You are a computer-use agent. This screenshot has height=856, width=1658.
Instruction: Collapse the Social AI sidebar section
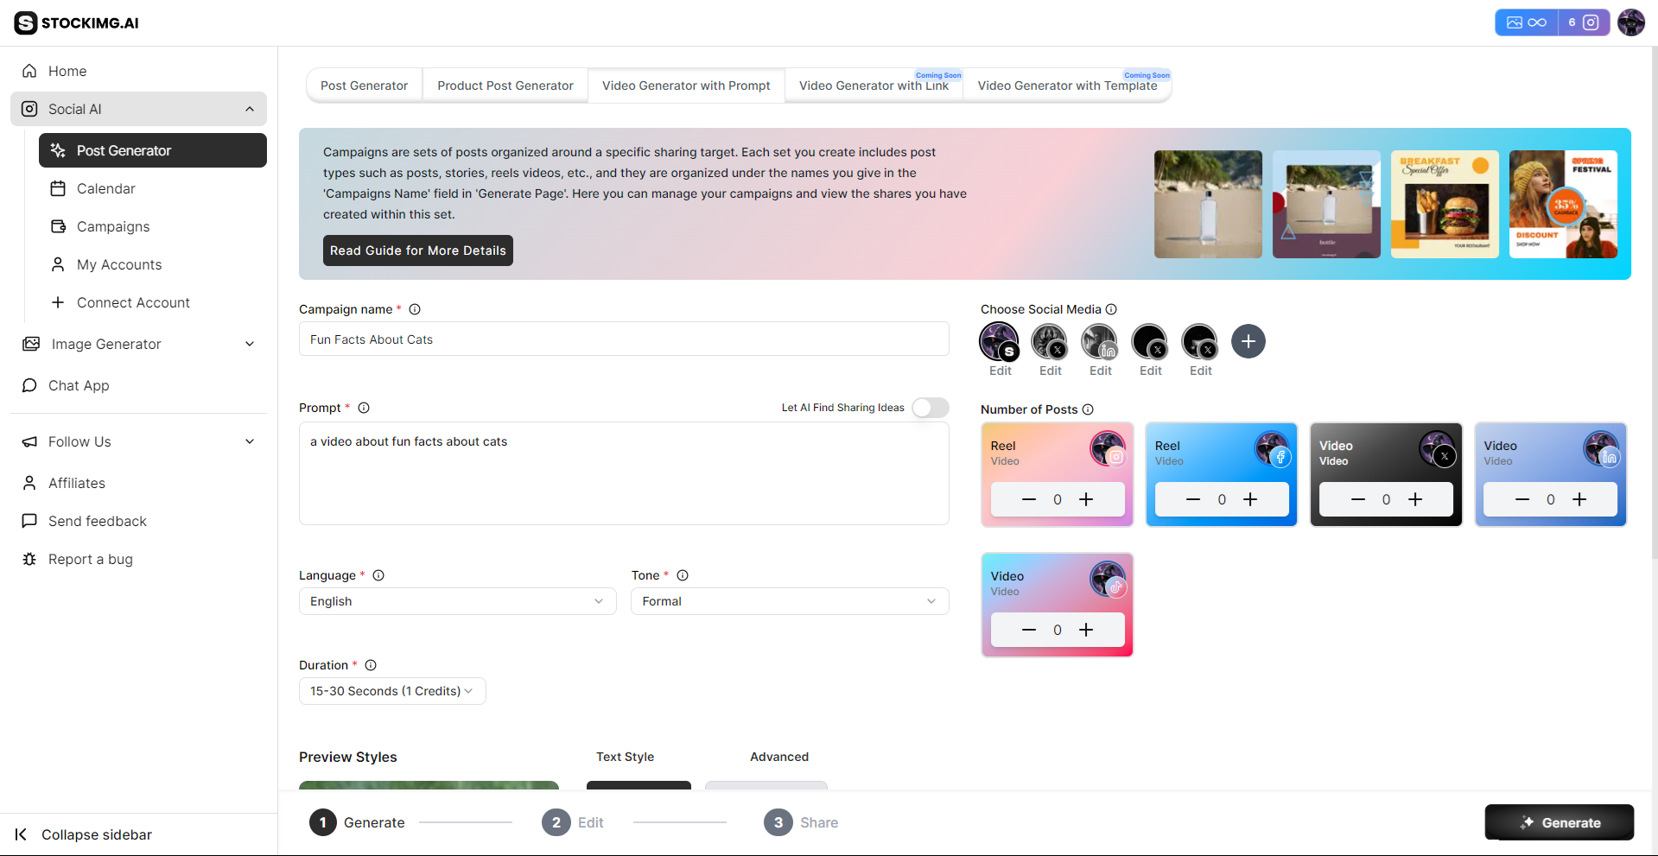(x=250, y=109)
